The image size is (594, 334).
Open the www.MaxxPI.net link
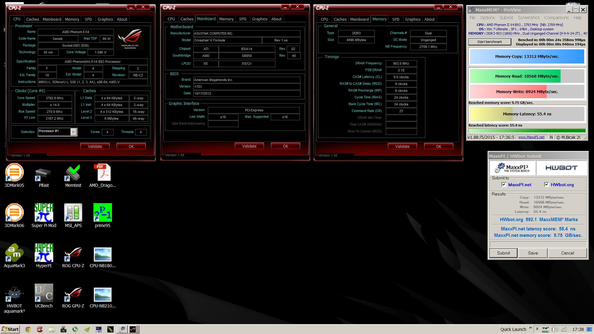(x=531, y=137)
